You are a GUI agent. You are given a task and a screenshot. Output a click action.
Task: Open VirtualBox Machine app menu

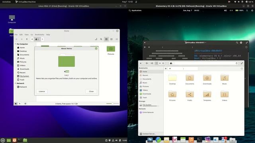pos(25,2)
